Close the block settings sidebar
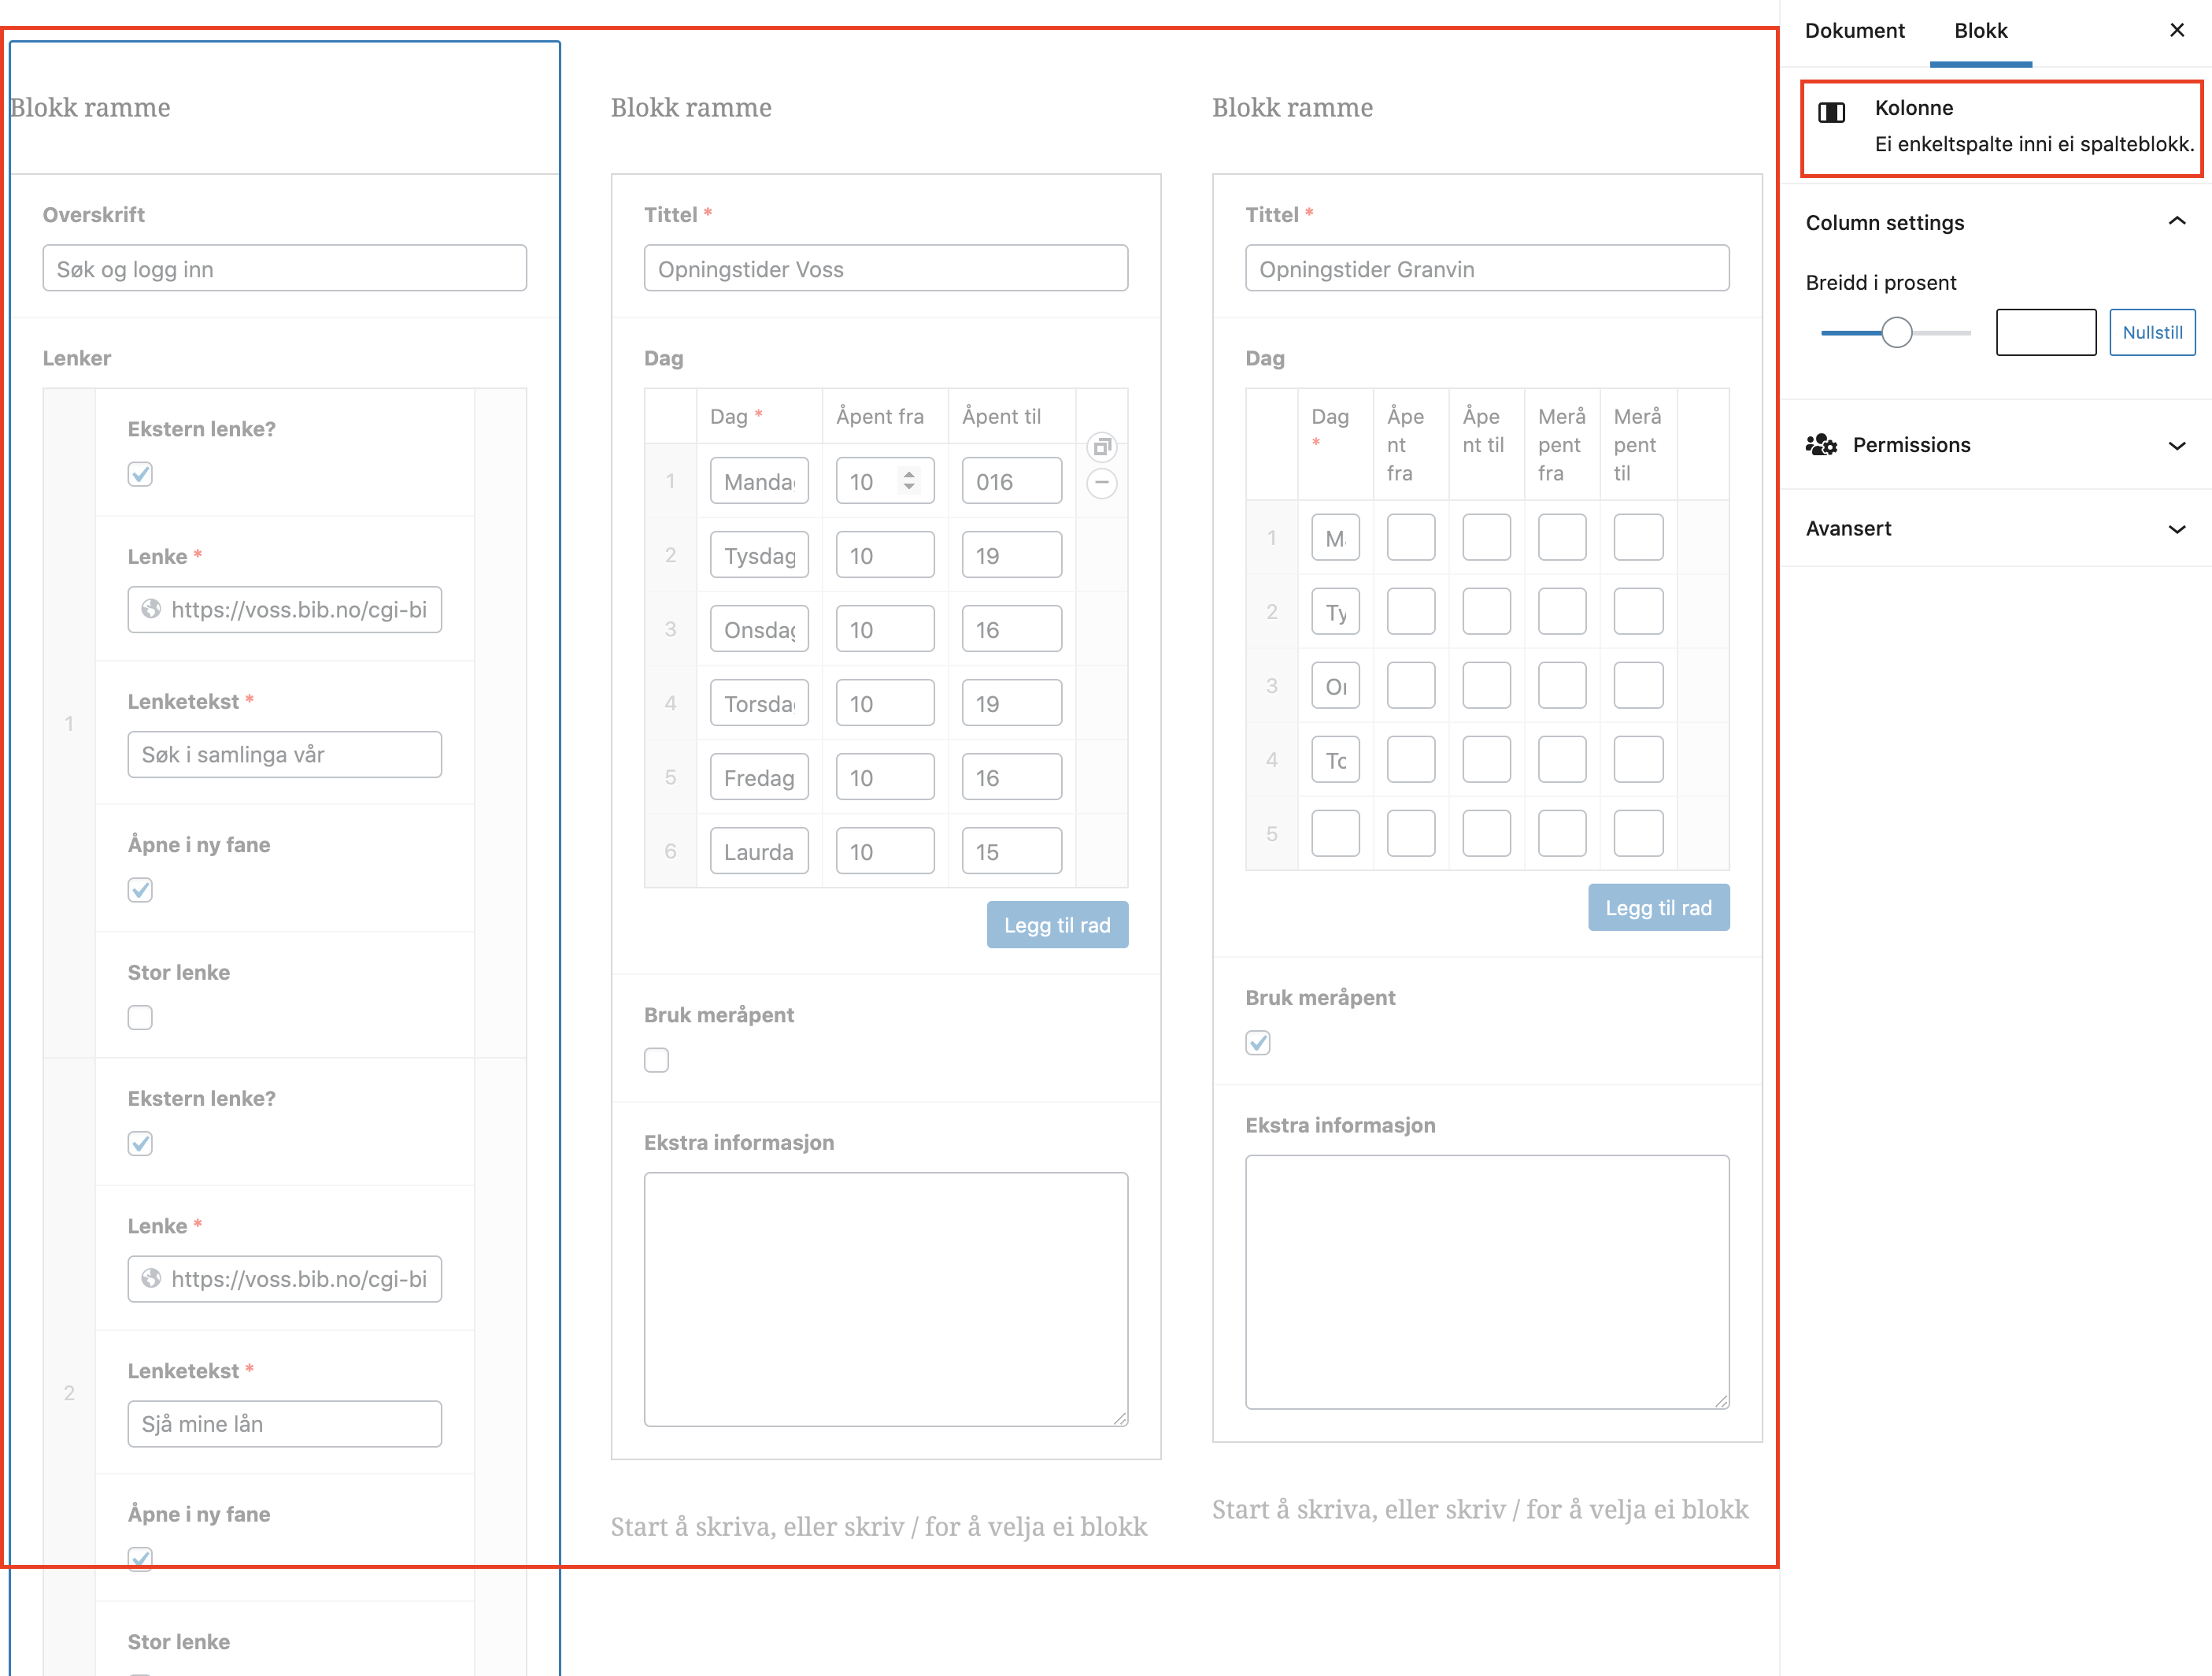 pos(2176,30)
